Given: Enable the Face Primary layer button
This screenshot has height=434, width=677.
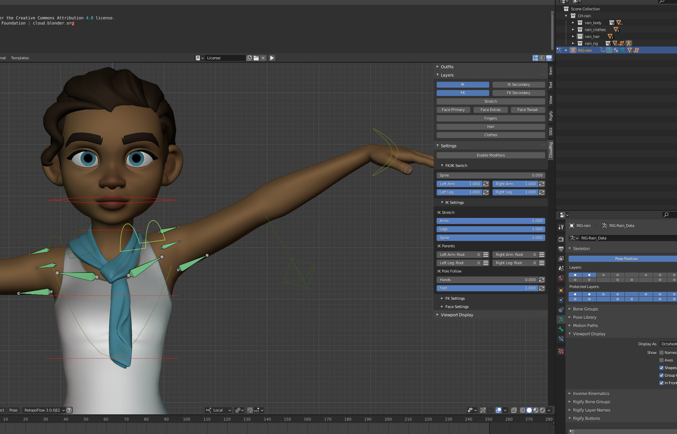Looking at the screenshot, I should [453, 110].
